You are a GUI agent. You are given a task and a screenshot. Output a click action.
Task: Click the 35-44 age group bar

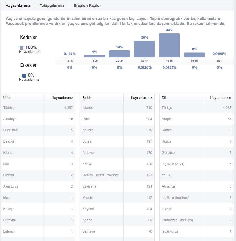point(144,49)
